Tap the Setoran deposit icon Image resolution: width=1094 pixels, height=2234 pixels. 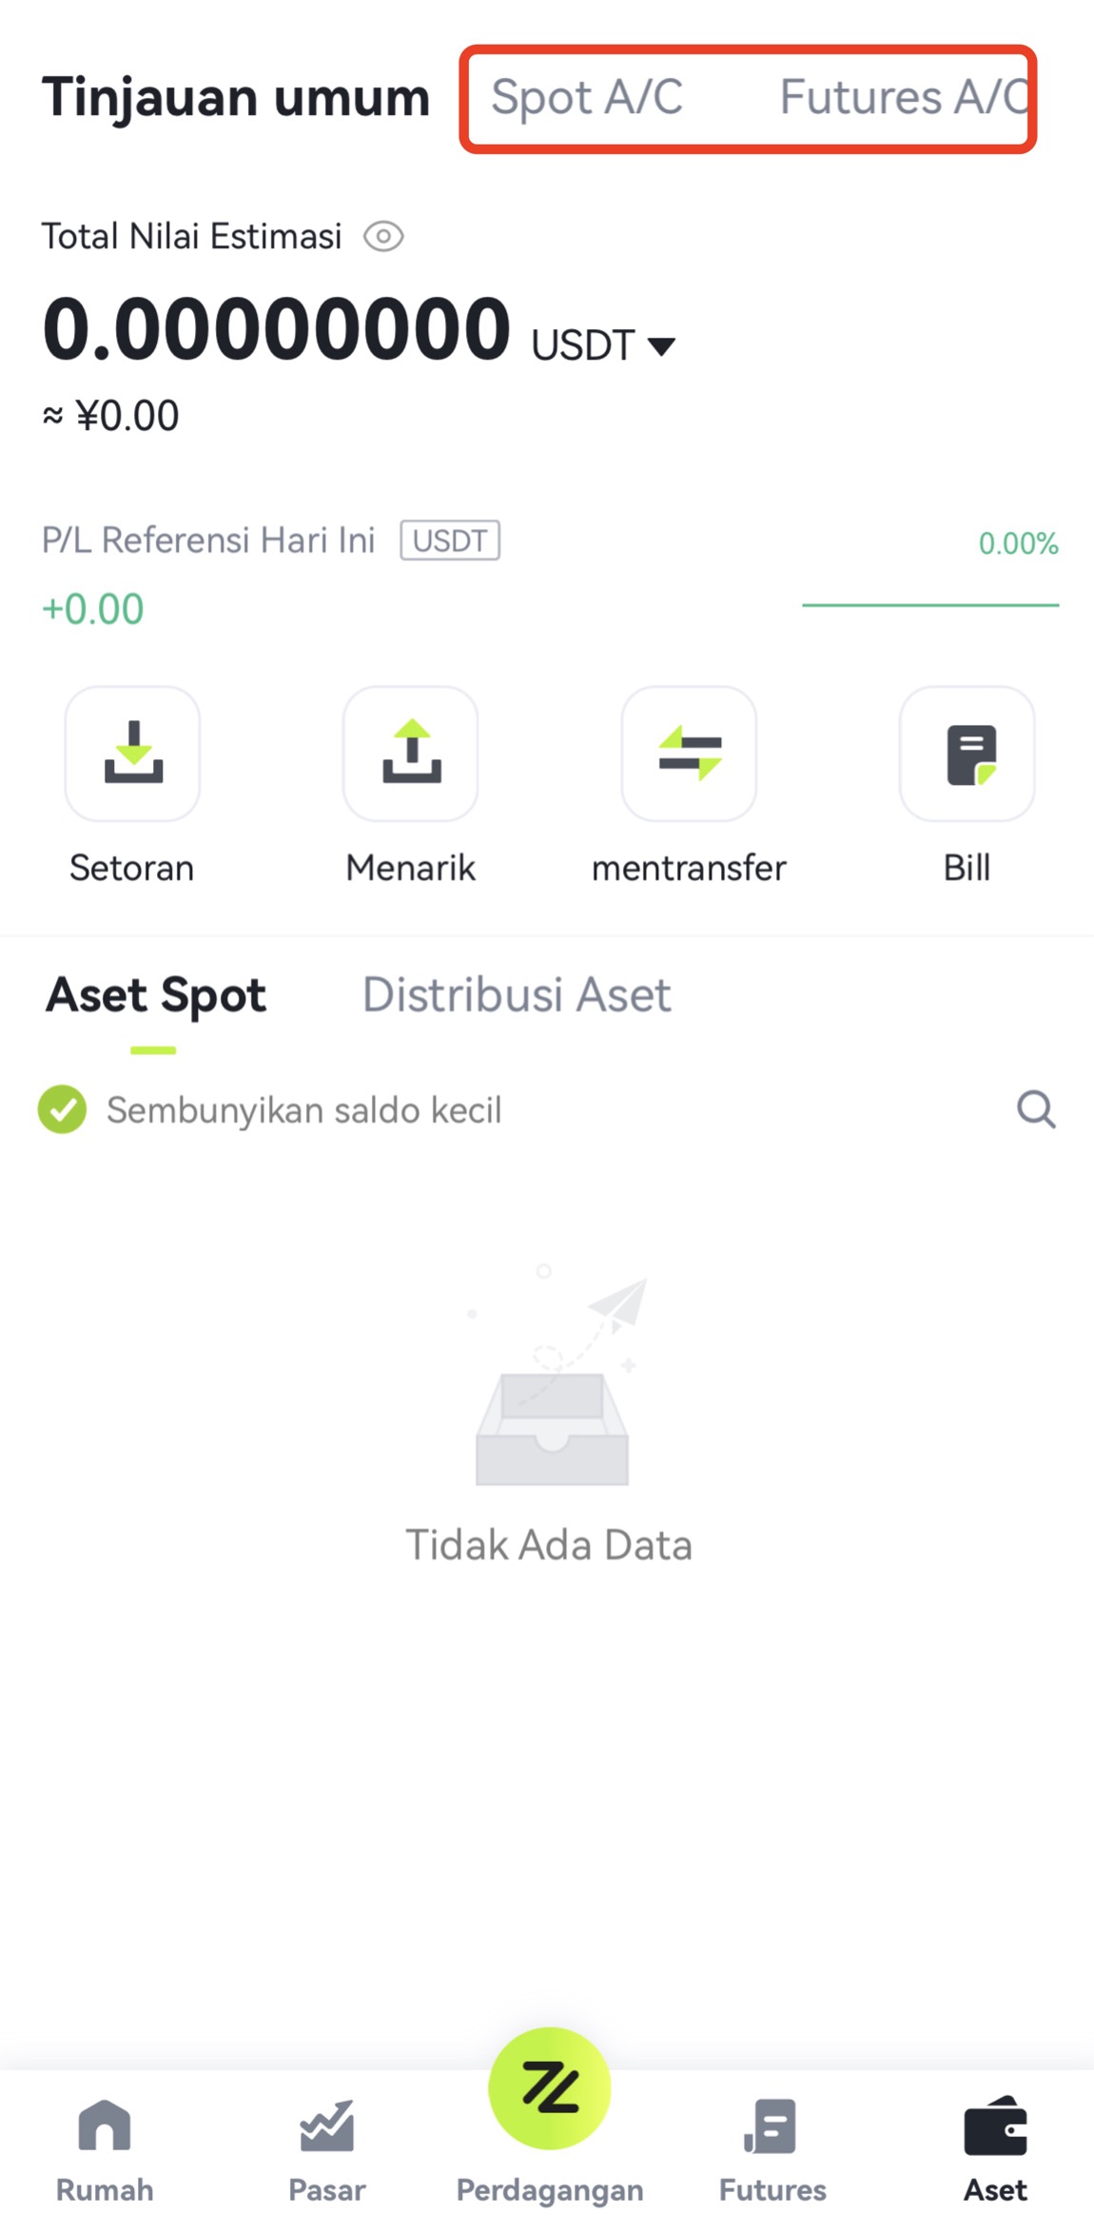[132, 754]
